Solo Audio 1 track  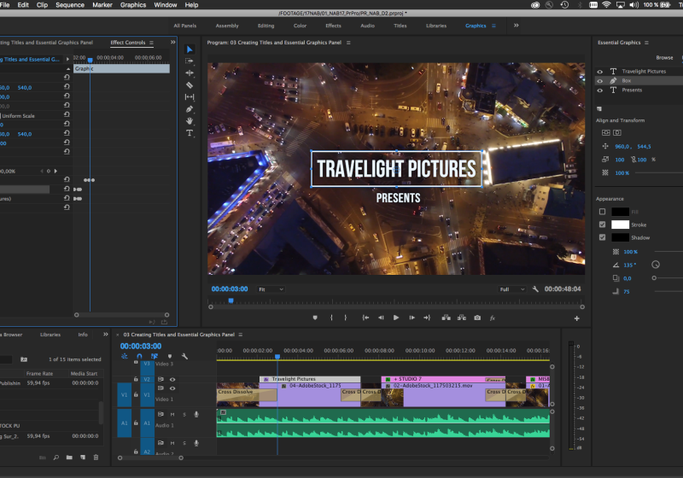(x=184, y=415)
